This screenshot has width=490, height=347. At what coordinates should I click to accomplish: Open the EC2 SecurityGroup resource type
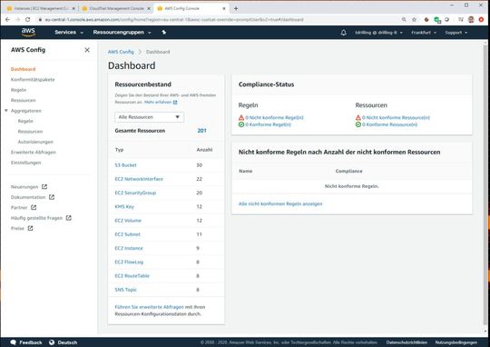click(135, 193)
